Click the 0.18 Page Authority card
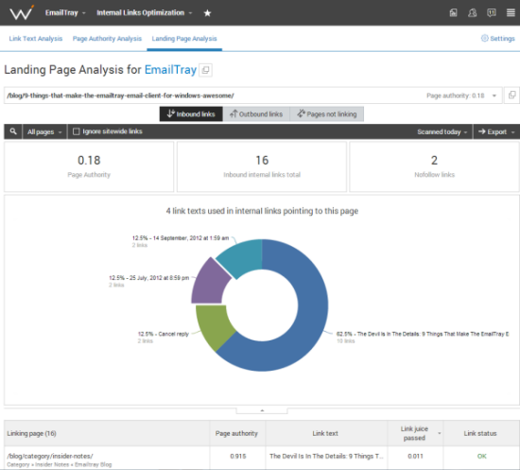The image size is (520, 470). click(89, 166)
